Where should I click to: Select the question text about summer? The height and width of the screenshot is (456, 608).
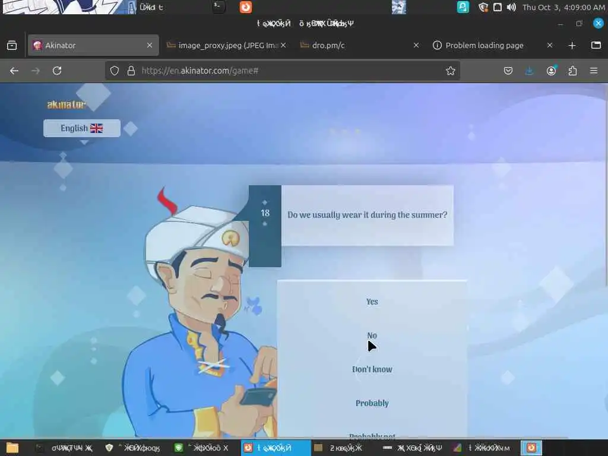tap(367, 215)
